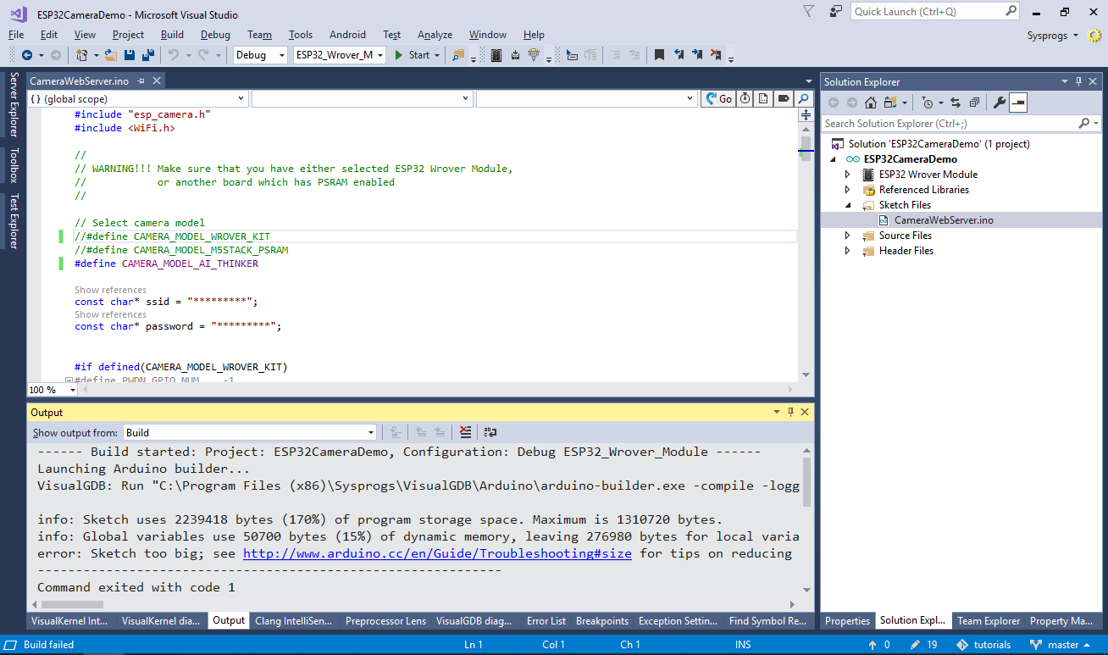The height and width of the screenshot is (655, 1108).
Task: Click the feedback icon beside Quick Launch
Action: click(835, 12)
